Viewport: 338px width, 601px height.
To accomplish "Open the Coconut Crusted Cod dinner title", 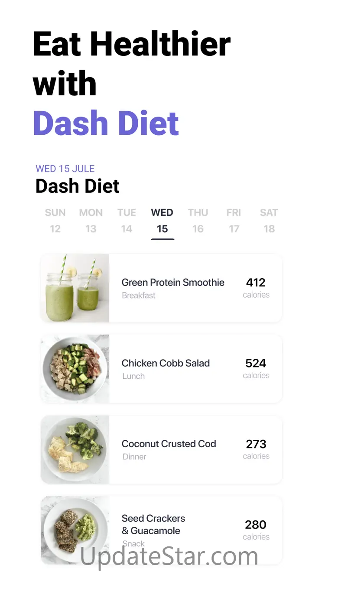I will 169,444.
